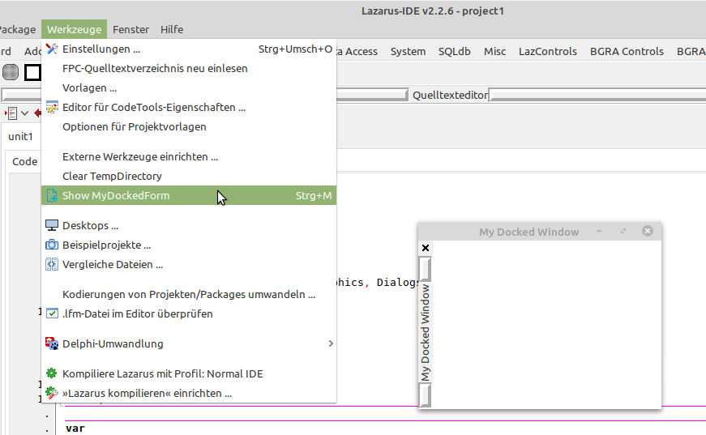Image resolution: width=706 pixels, height=435 pixels.
Task: Click the Beispielprojekte camera icon
Action: coord(52,245)
